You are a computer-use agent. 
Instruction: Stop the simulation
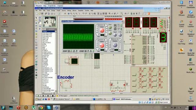pos(53,96)
